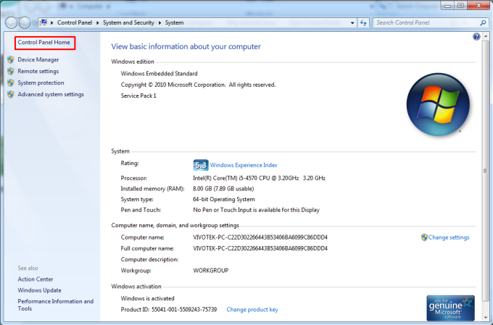The width and height of the screenshot is (493, 325).
Task: Select Control Panel in the address breadcrumb
Action: tap(76, 22)
